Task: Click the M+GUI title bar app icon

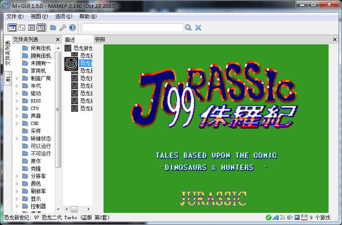Action: click(x=7, y=6)
